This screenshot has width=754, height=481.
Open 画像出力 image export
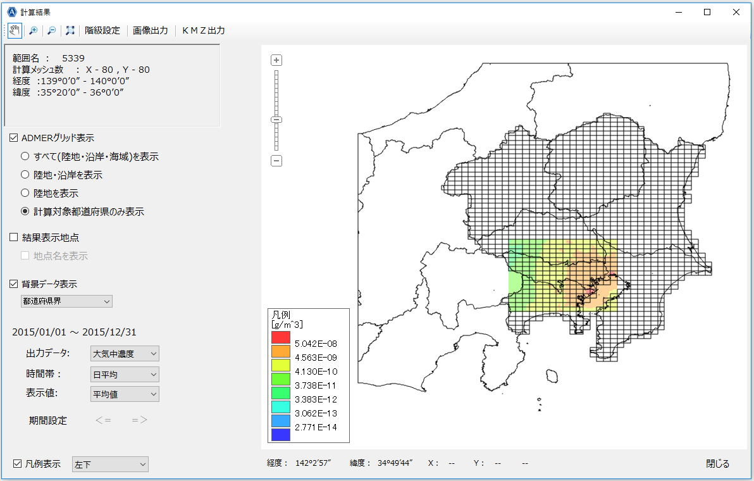point(150,30)
